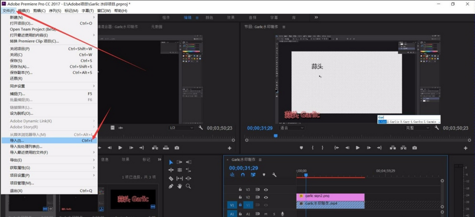
Task: Select the Pen tool in tools panel
Action: 171,186
